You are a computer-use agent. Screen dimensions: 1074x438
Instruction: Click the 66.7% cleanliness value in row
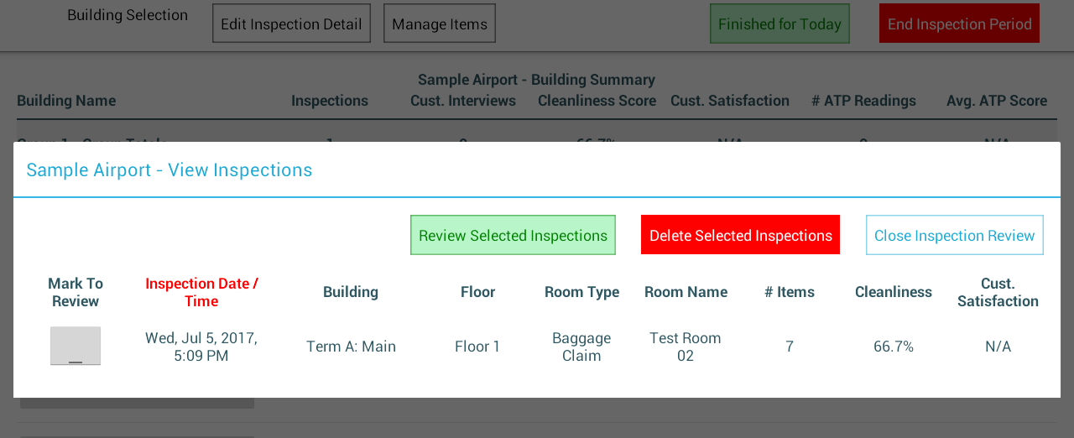coord(894,347)
